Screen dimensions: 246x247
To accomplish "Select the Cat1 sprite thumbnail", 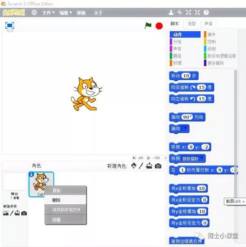I will 41,184.
